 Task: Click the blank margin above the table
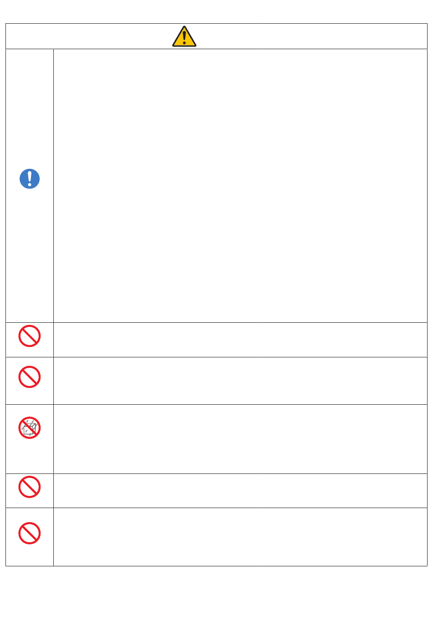216,11
